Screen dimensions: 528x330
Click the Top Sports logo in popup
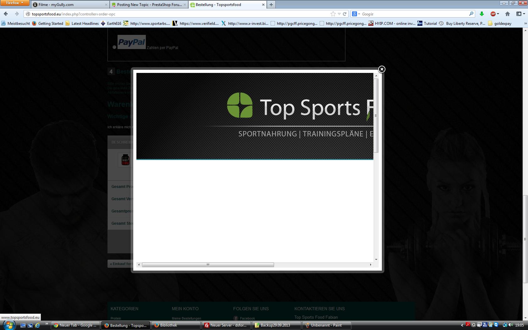pyautogui.click(x=239, y=105)
